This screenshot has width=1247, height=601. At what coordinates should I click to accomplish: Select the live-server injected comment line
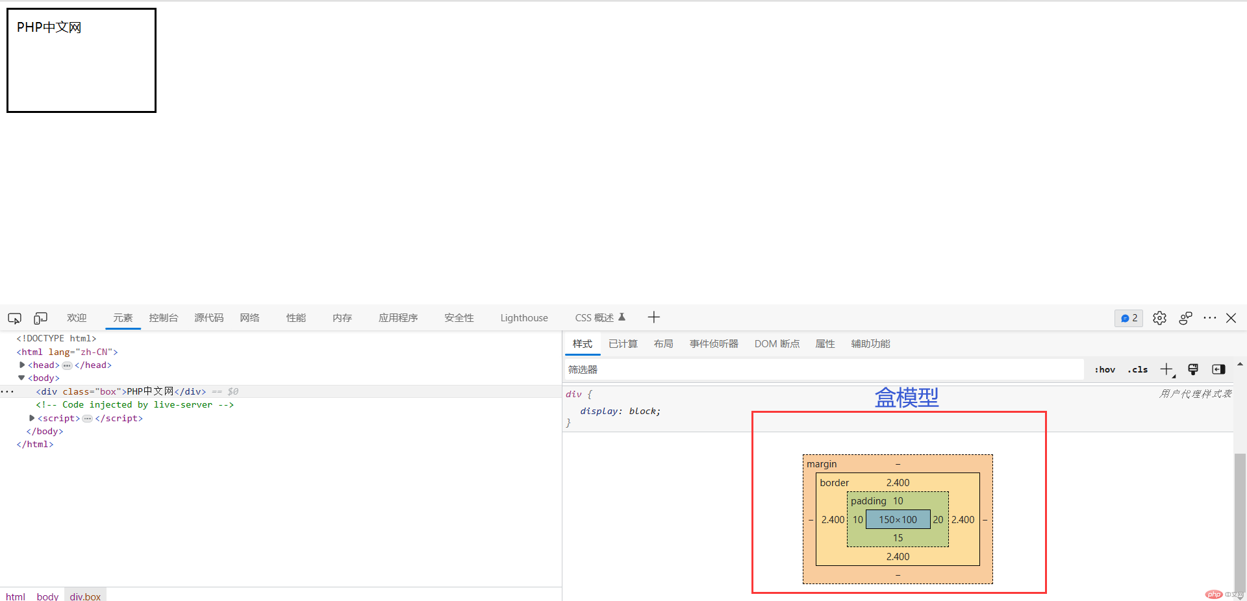pos(135,404)
